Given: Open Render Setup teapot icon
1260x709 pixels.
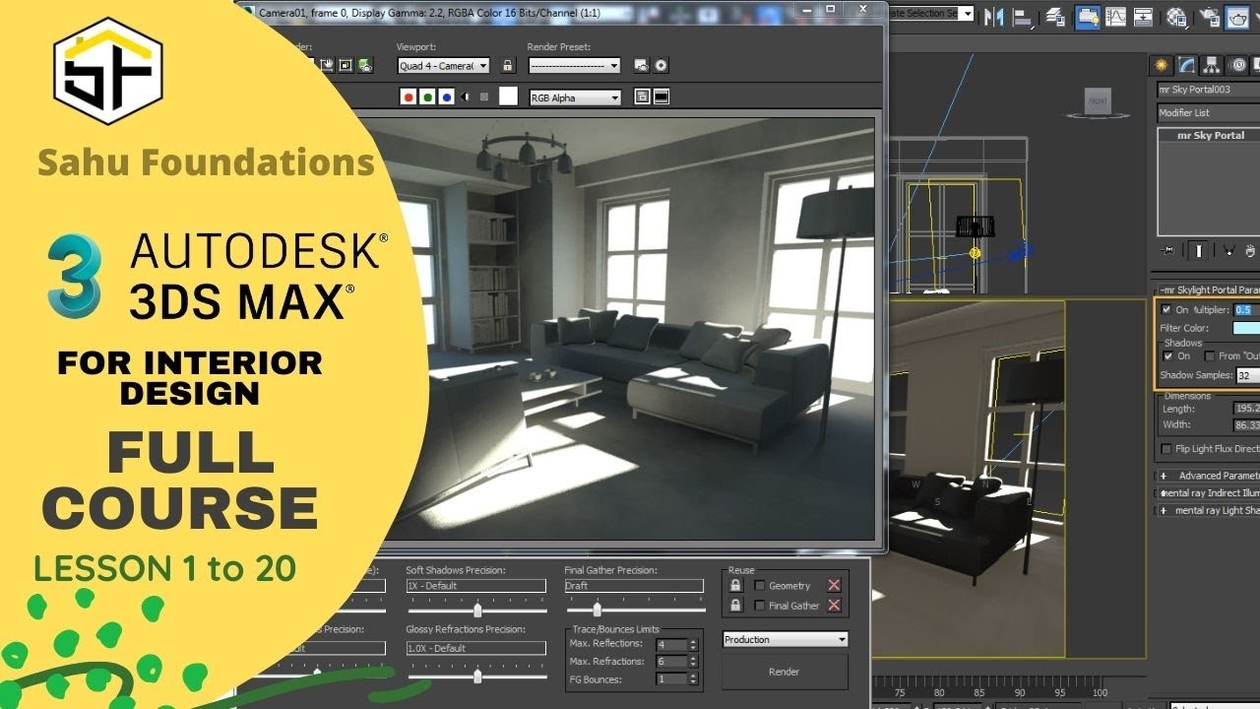Looking at the screenshot, I should tap(1209, 17).
